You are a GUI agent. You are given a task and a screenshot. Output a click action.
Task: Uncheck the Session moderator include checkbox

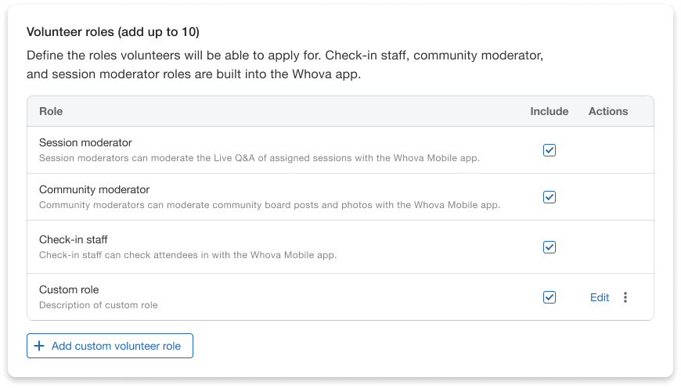[549, 150]
